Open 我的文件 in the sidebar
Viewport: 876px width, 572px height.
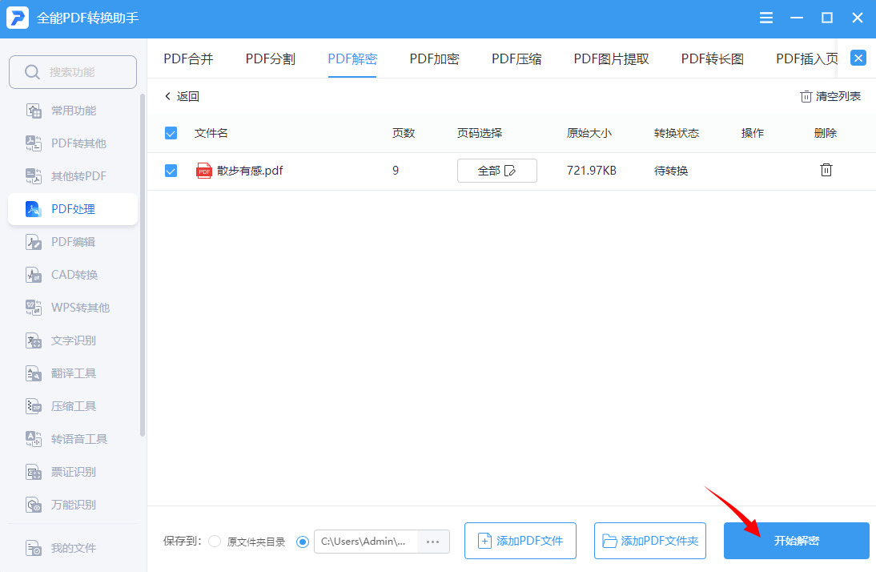[x=73, y=548]
